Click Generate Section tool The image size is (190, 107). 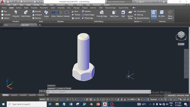click(142, 18)
